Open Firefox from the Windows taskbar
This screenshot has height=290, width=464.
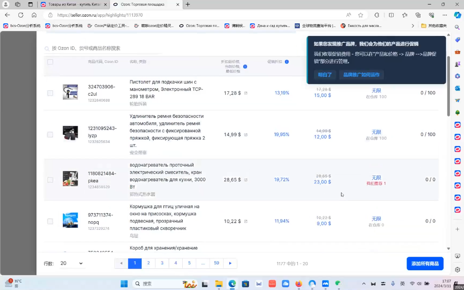point(299,284)
